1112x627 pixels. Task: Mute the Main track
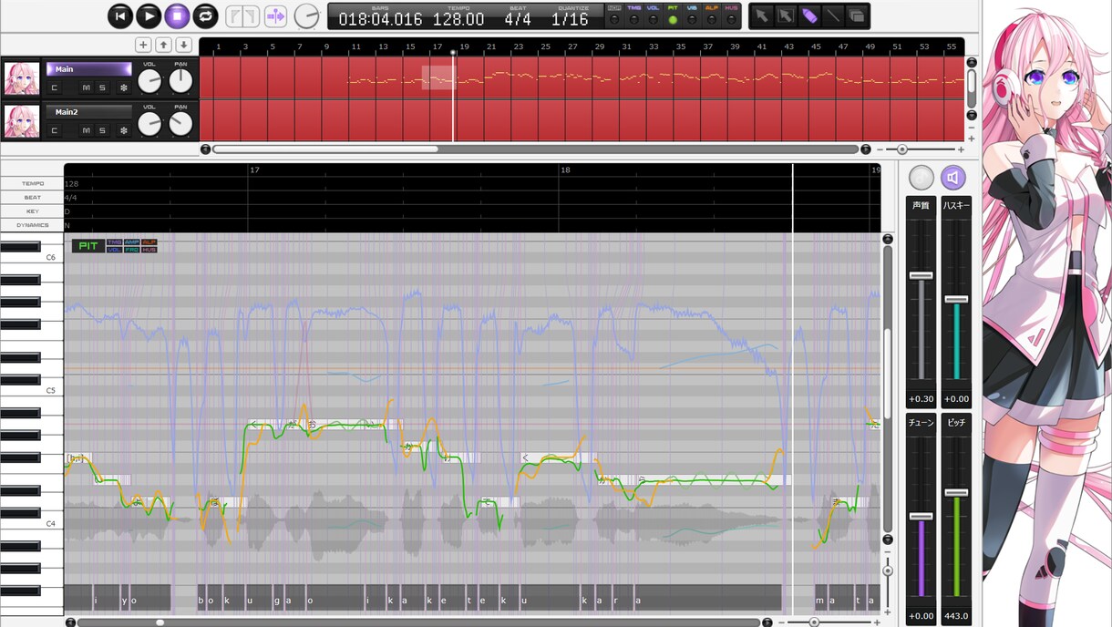click(87, 87)
